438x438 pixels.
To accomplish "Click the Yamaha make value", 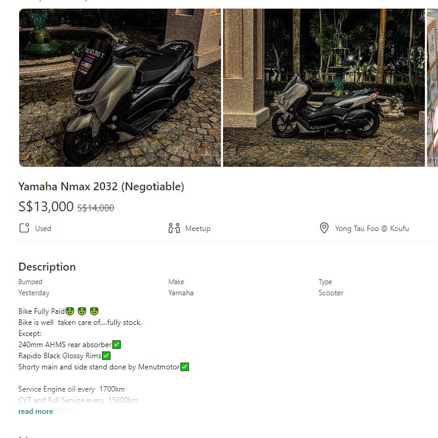I will (x=181, y=293).
